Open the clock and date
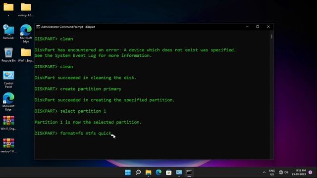This screenshot has width=317, height=178. point(299,173)
